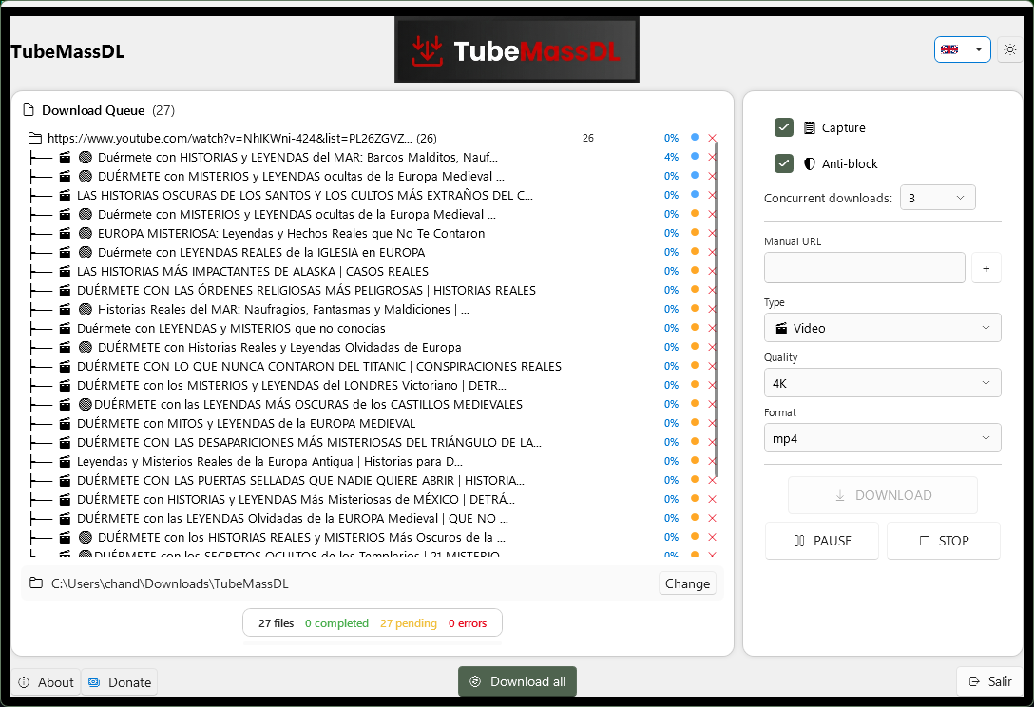
Task: Stop all downloads
Action: pyautogui.click(x=944, y=541)
